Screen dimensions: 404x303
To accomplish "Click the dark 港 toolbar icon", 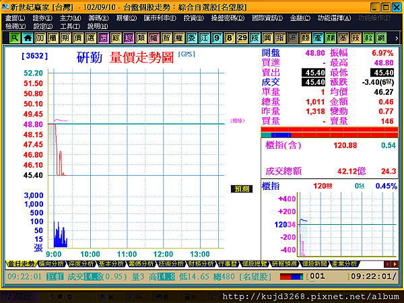I will pos(293,38).
